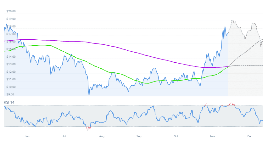
Task: Click the RSI 14 indicator label
Action: (x=9, y=102)
